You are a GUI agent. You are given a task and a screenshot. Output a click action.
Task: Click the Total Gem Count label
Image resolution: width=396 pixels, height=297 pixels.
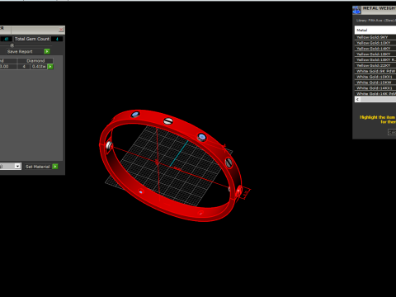point(32,39)
